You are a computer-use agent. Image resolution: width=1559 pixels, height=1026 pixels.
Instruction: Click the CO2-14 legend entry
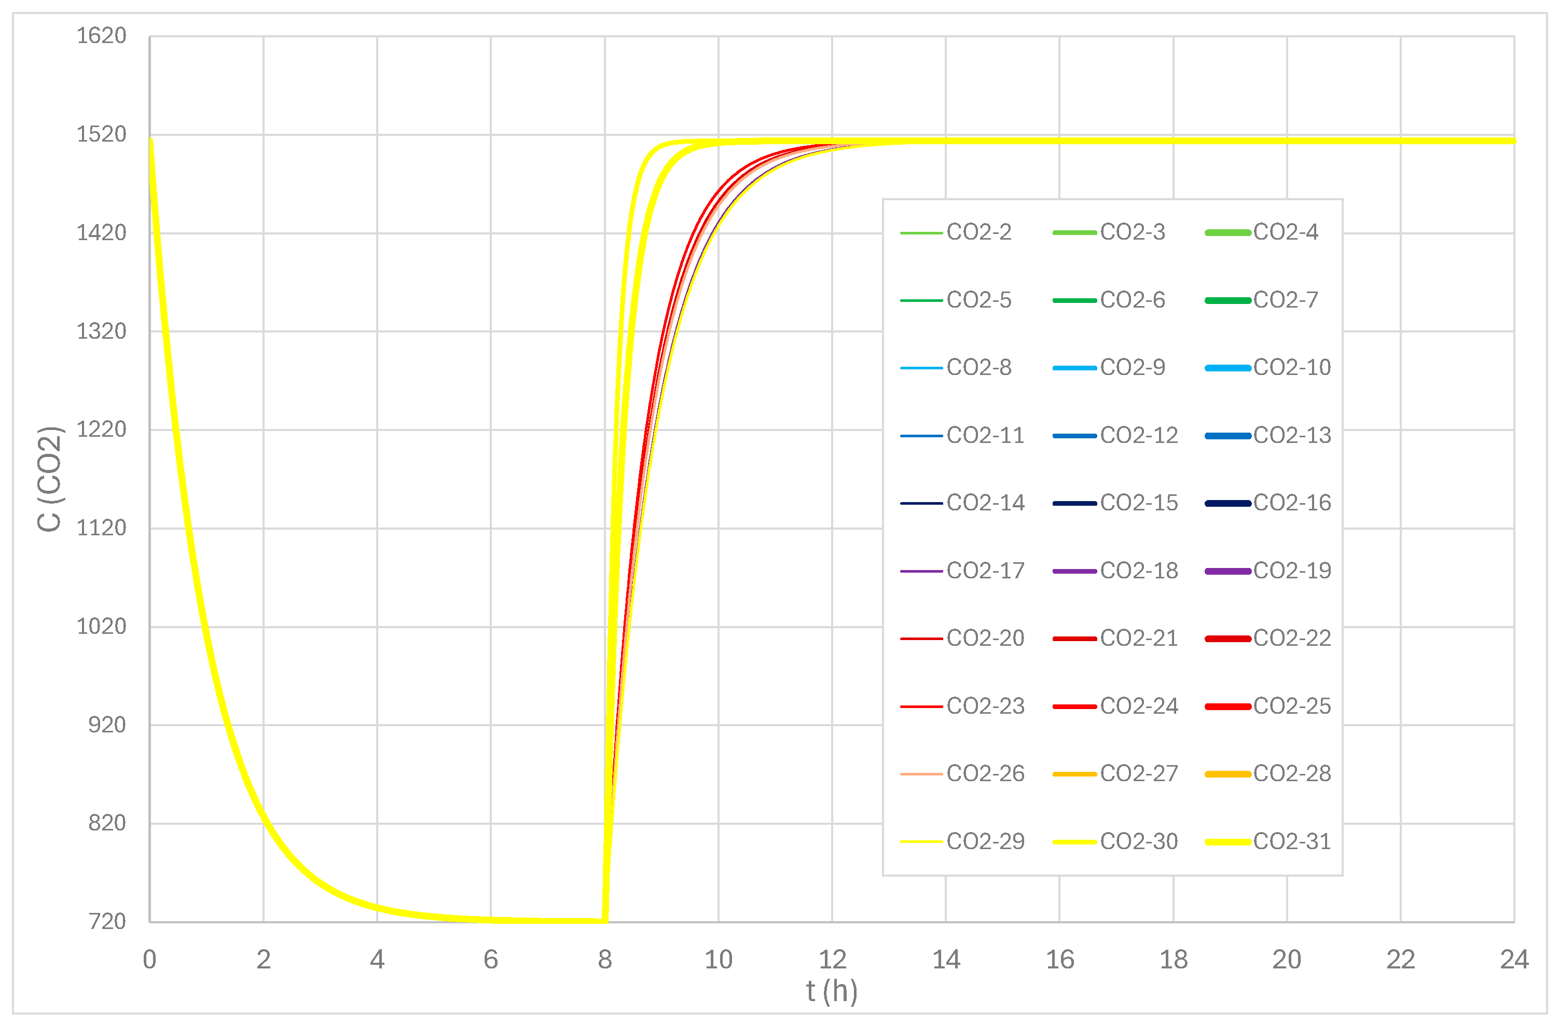click(962, 503)
